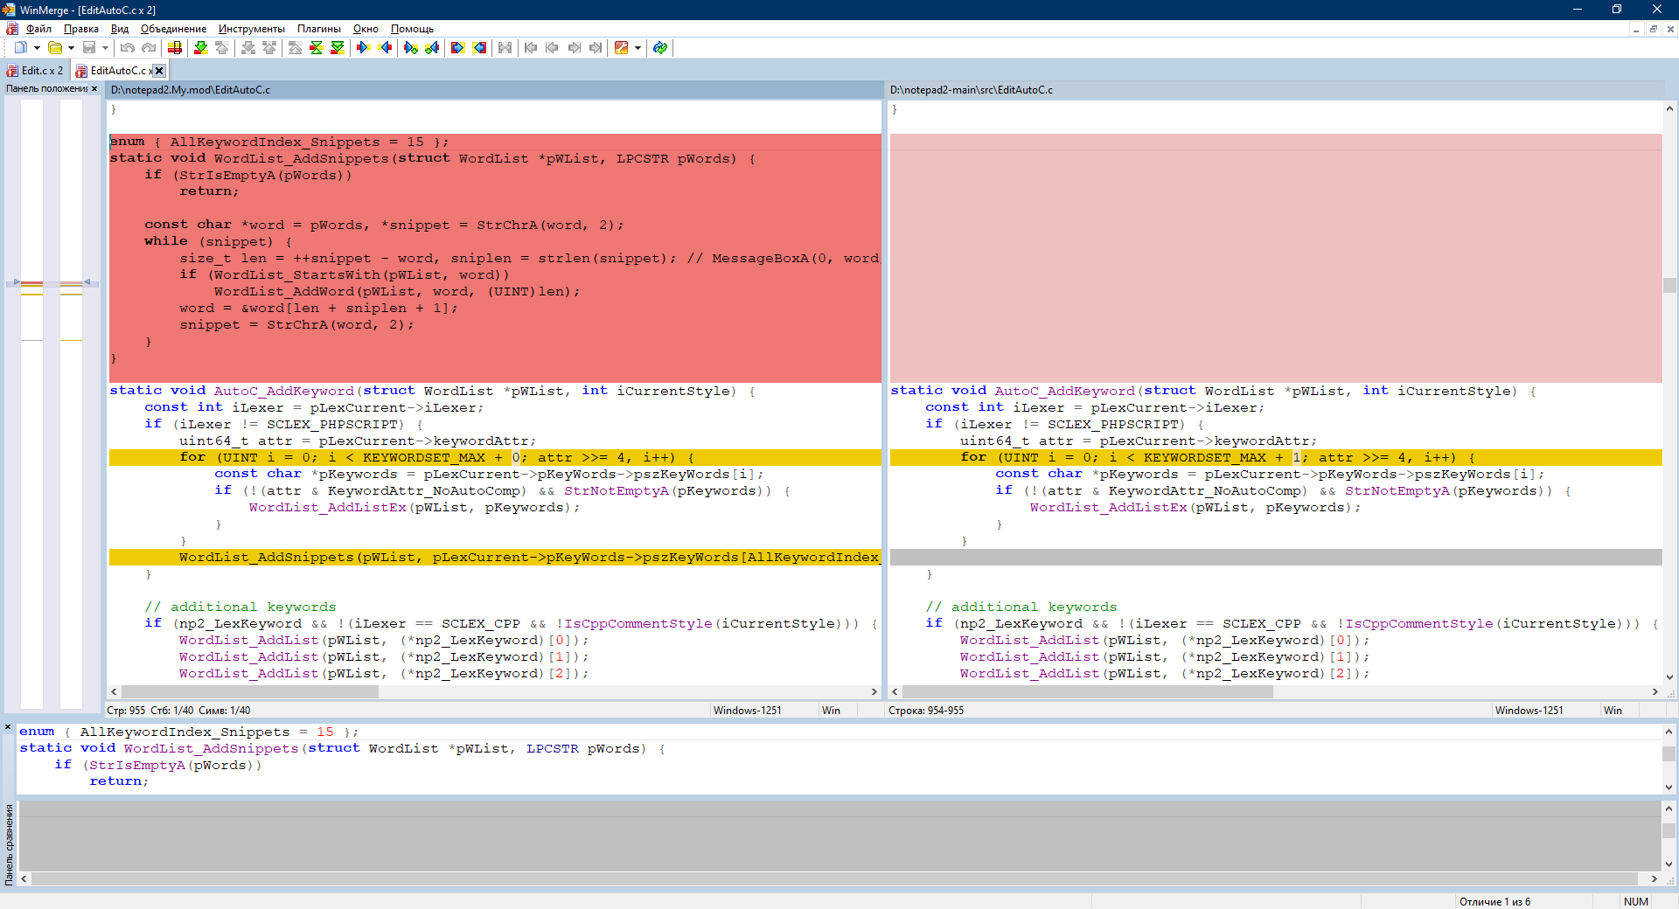Click the left pane Windows-1251 encoding status

click(x=747, y=711)
